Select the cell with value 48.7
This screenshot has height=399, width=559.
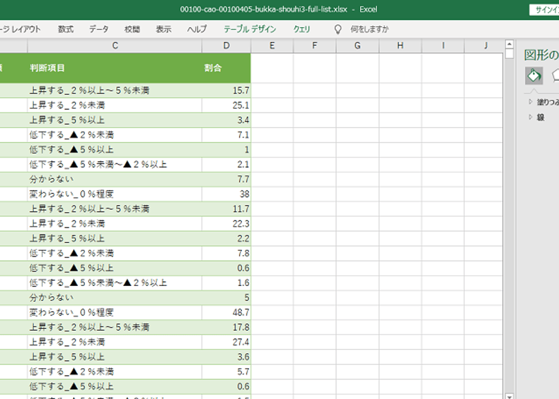click(x=226, y=313)
